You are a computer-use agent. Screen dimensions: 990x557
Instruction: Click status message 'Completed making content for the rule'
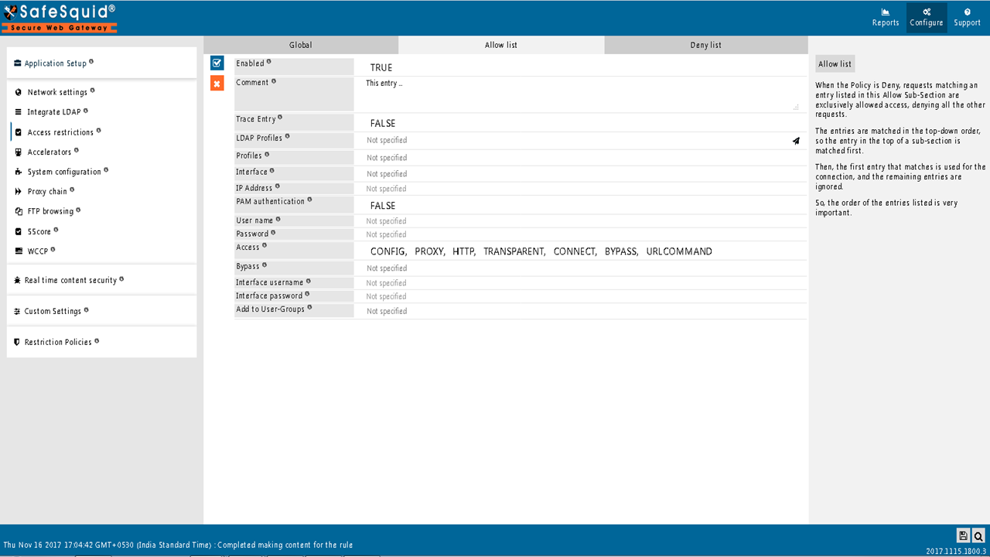click(x=285, y=545)
